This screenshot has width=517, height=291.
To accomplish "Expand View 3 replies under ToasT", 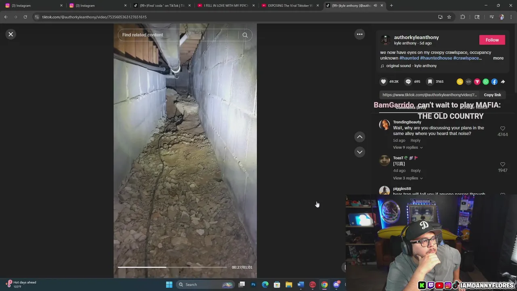I will coord(408,178).
